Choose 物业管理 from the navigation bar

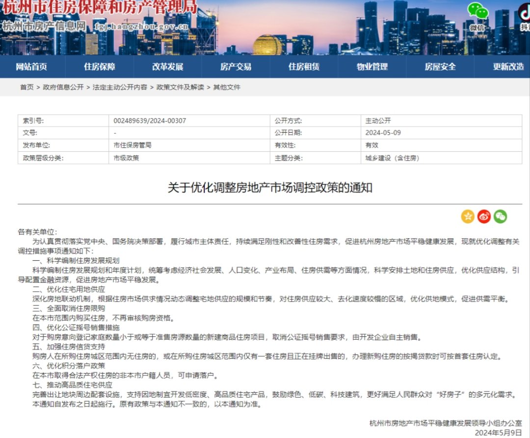[x=372, y=67]
